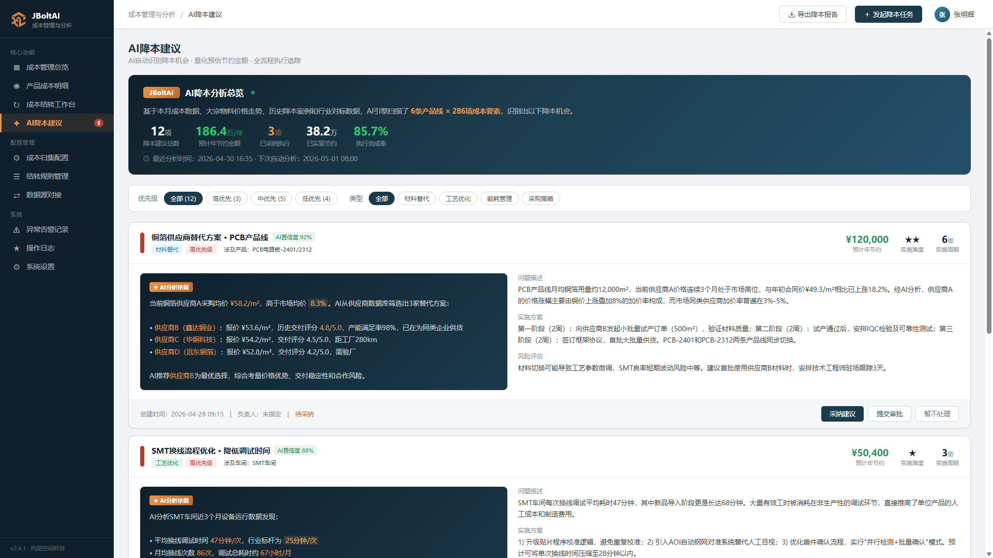Click 待采纳 status text

(x=305, y=414)
